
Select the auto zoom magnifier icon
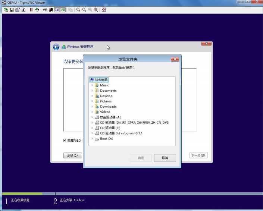point(96,10)
